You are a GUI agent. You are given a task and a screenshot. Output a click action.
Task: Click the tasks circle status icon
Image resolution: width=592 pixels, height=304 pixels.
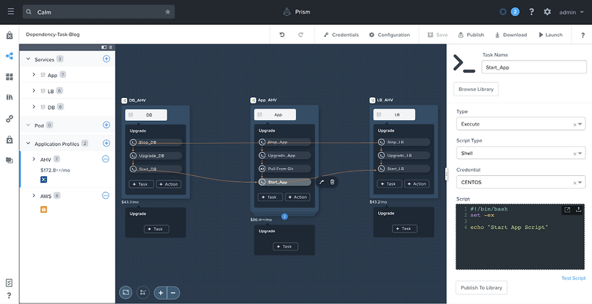(503, 12)
